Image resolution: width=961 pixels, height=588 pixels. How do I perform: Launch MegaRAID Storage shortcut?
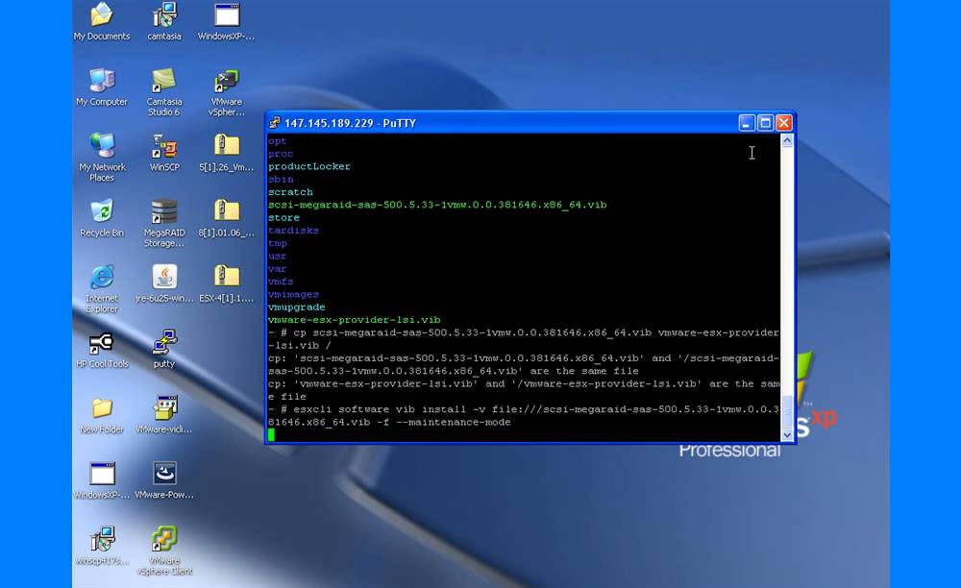(x=164, y=223)
